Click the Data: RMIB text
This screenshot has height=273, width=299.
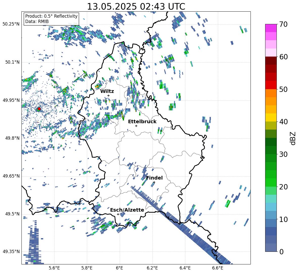[37, 21]
